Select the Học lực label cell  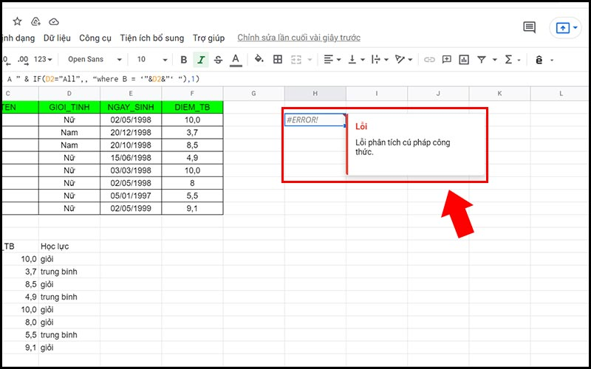69,246
